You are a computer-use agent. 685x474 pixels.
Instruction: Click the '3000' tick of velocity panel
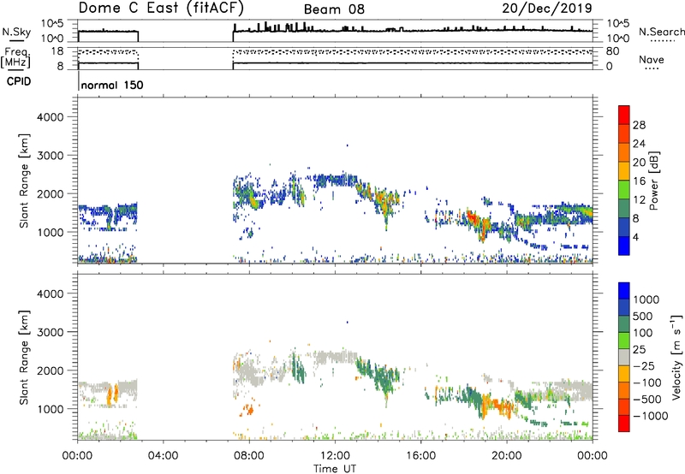coord(51,332)
